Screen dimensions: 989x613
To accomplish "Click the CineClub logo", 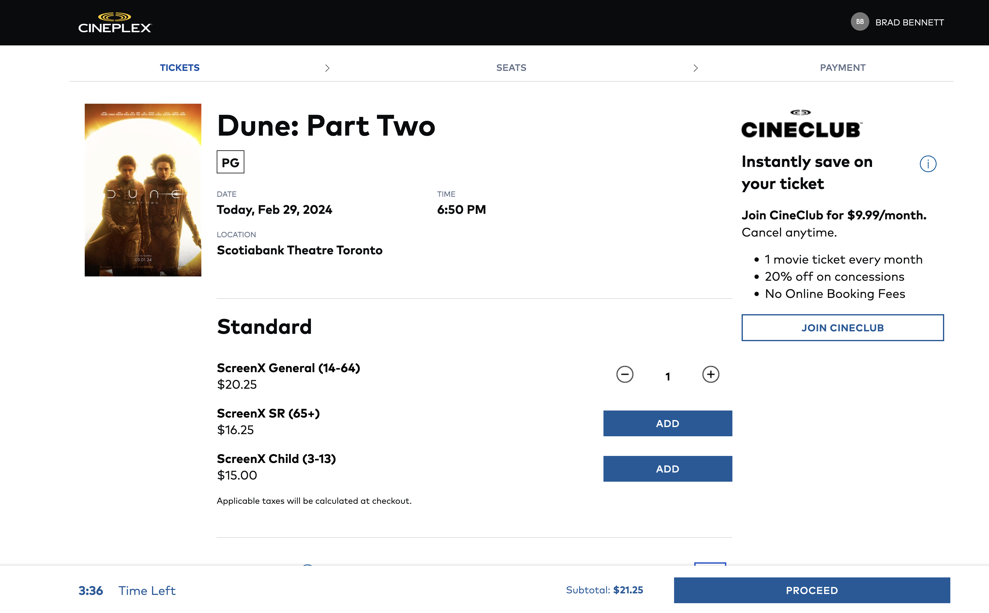I will click(802, 124).
